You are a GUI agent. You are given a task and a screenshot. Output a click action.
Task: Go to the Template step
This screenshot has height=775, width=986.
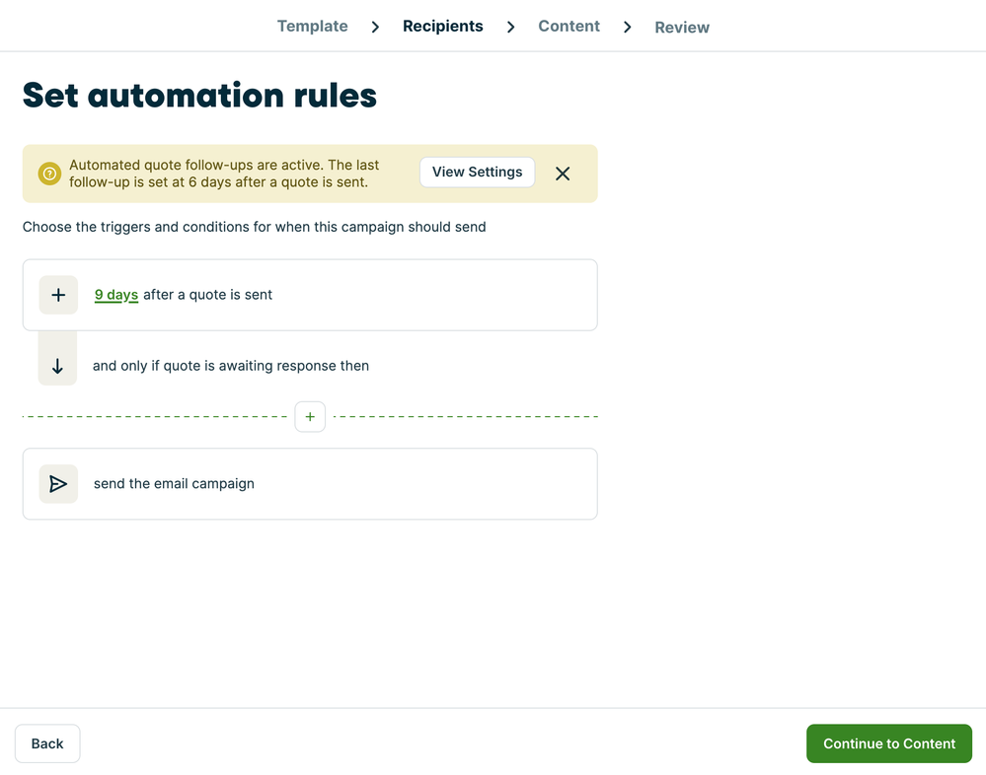pyautogui.click(x=312, y=27)
